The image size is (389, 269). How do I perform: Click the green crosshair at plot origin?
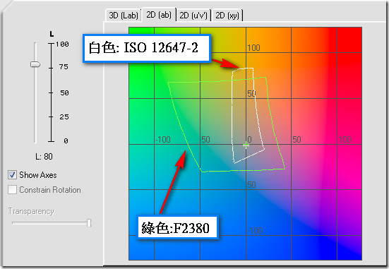click(246, 145)
